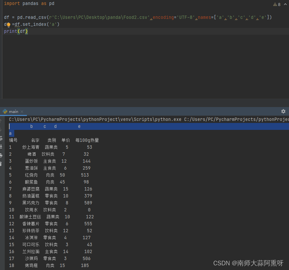Screen dimensions: 289x270
Task: Clear console with trash icon
Action: coord(1,164)
